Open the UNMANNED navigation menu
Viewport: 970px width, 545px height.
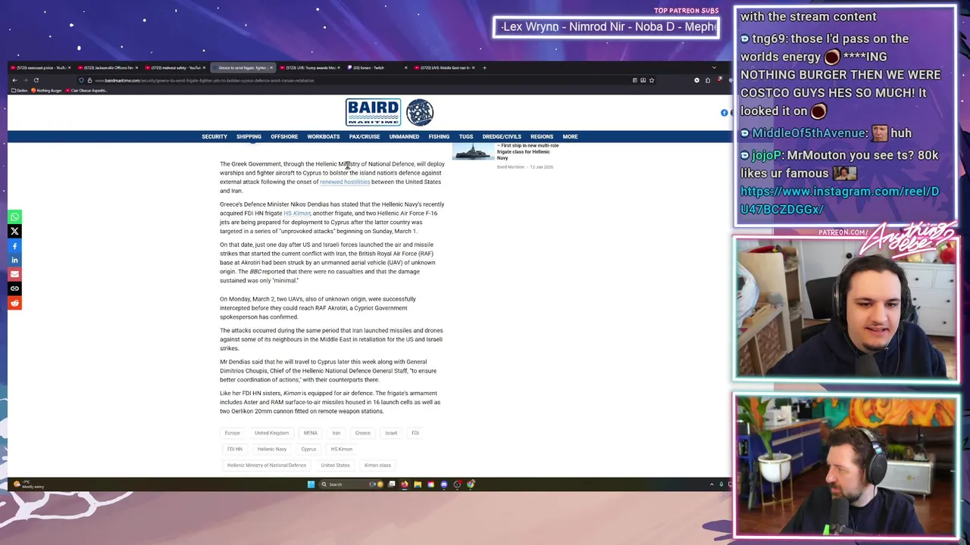click(x=404, y=137)
